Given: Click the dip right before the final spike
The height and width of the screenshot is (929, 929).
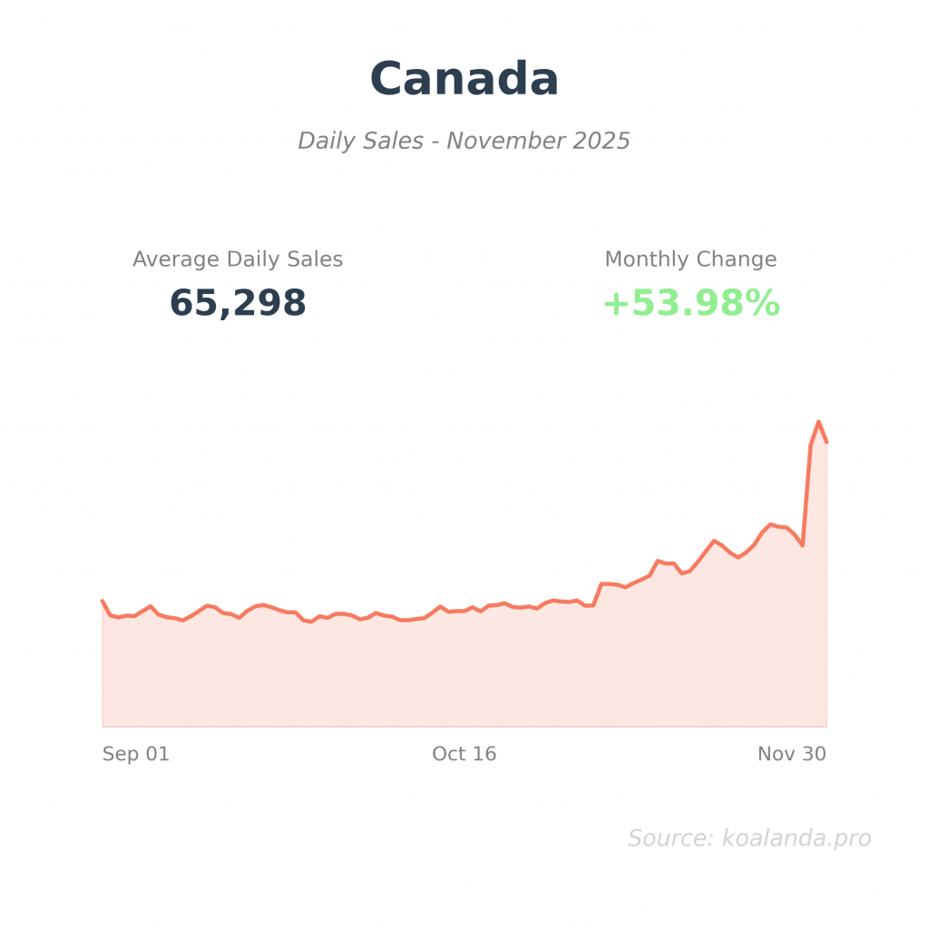Looking at the screenshot, I should click(802, 545).
